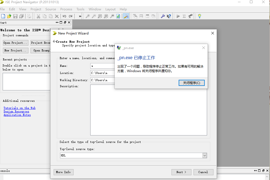Open the Project menu
Viewport: 270px width, 180px height.
[36, 9]
